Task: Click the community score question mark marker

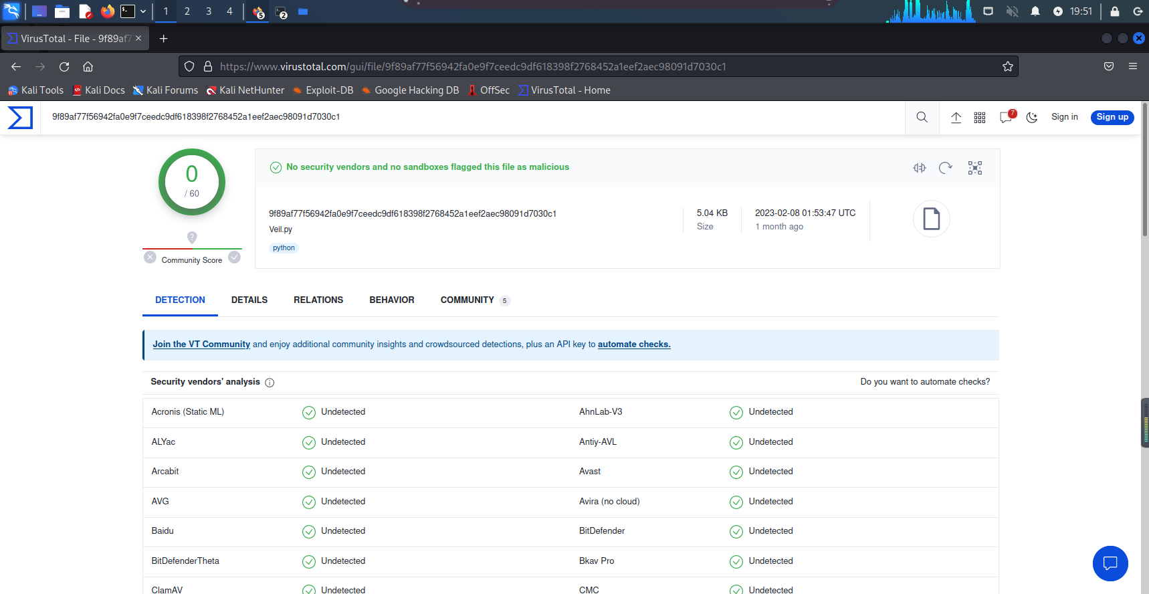Action: [x=192, y=237]
